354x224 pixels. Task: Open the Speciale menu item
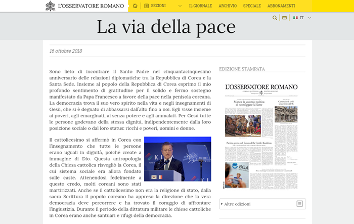coord(252,6)
